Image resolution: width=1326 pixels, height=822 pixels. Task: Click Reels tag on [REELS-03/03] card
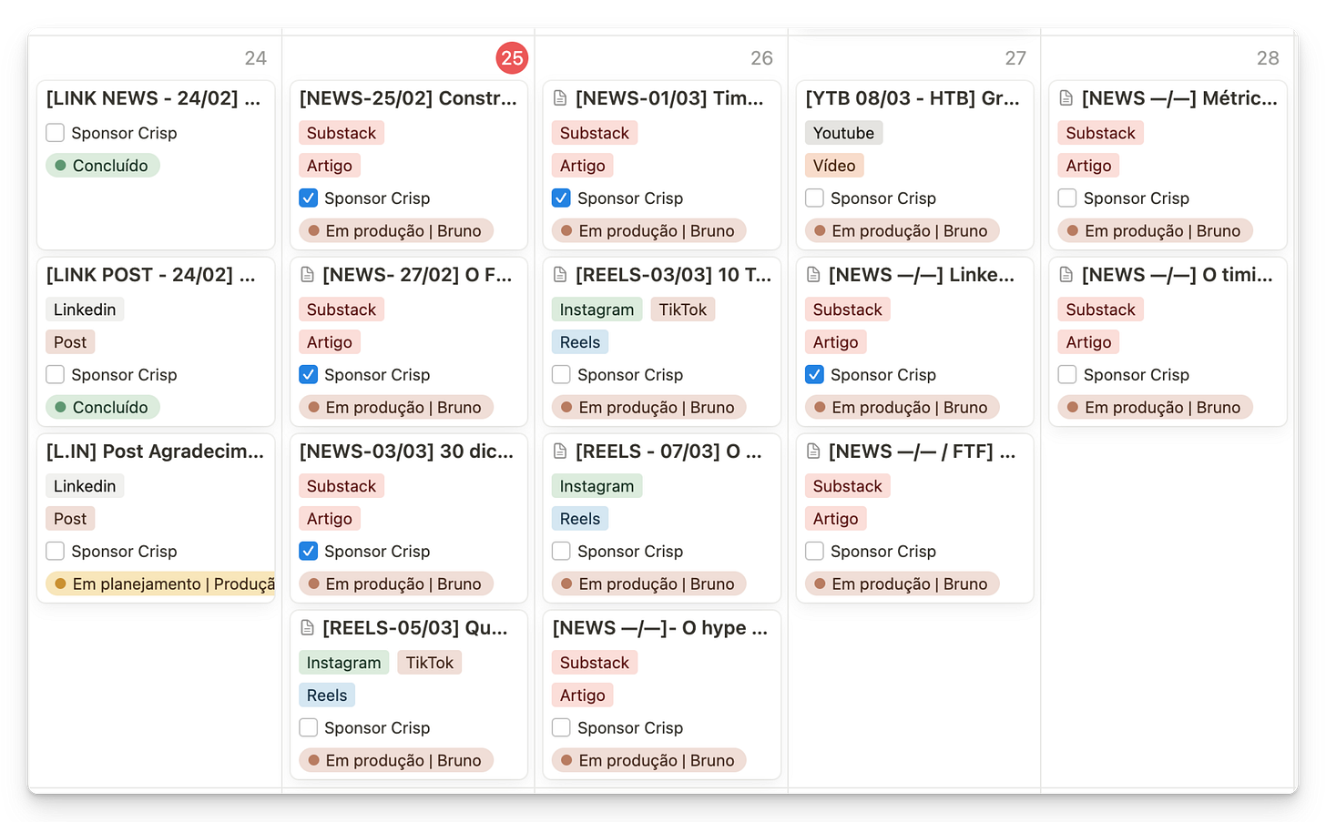580,342
